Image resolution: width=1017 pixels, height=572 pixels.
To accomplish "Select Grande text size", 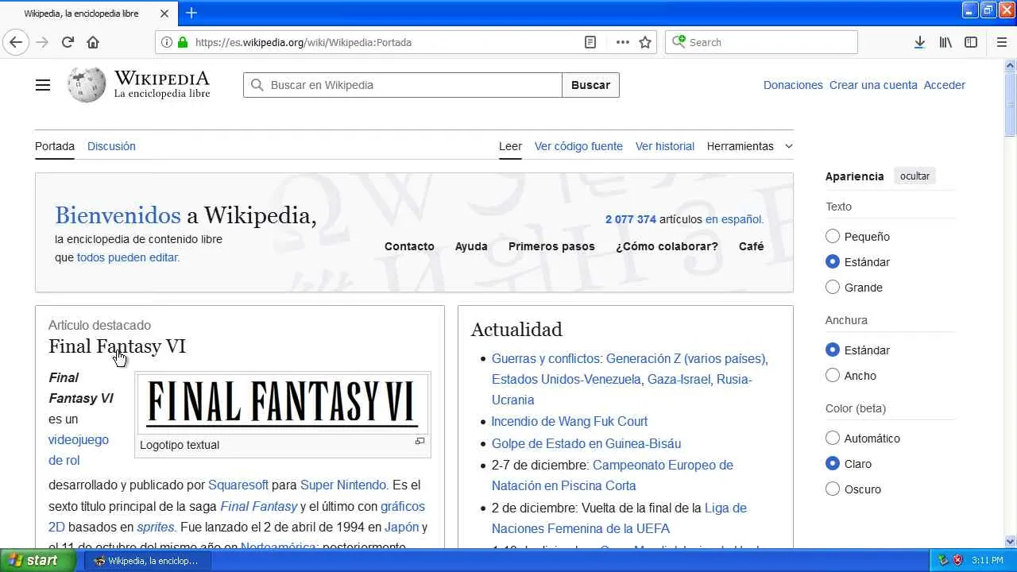I will pos(833,287).
